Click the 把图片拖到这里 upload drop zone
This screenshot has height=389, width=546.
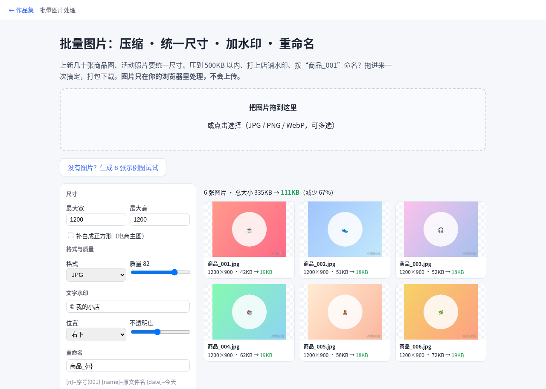[x=273, y=120]
